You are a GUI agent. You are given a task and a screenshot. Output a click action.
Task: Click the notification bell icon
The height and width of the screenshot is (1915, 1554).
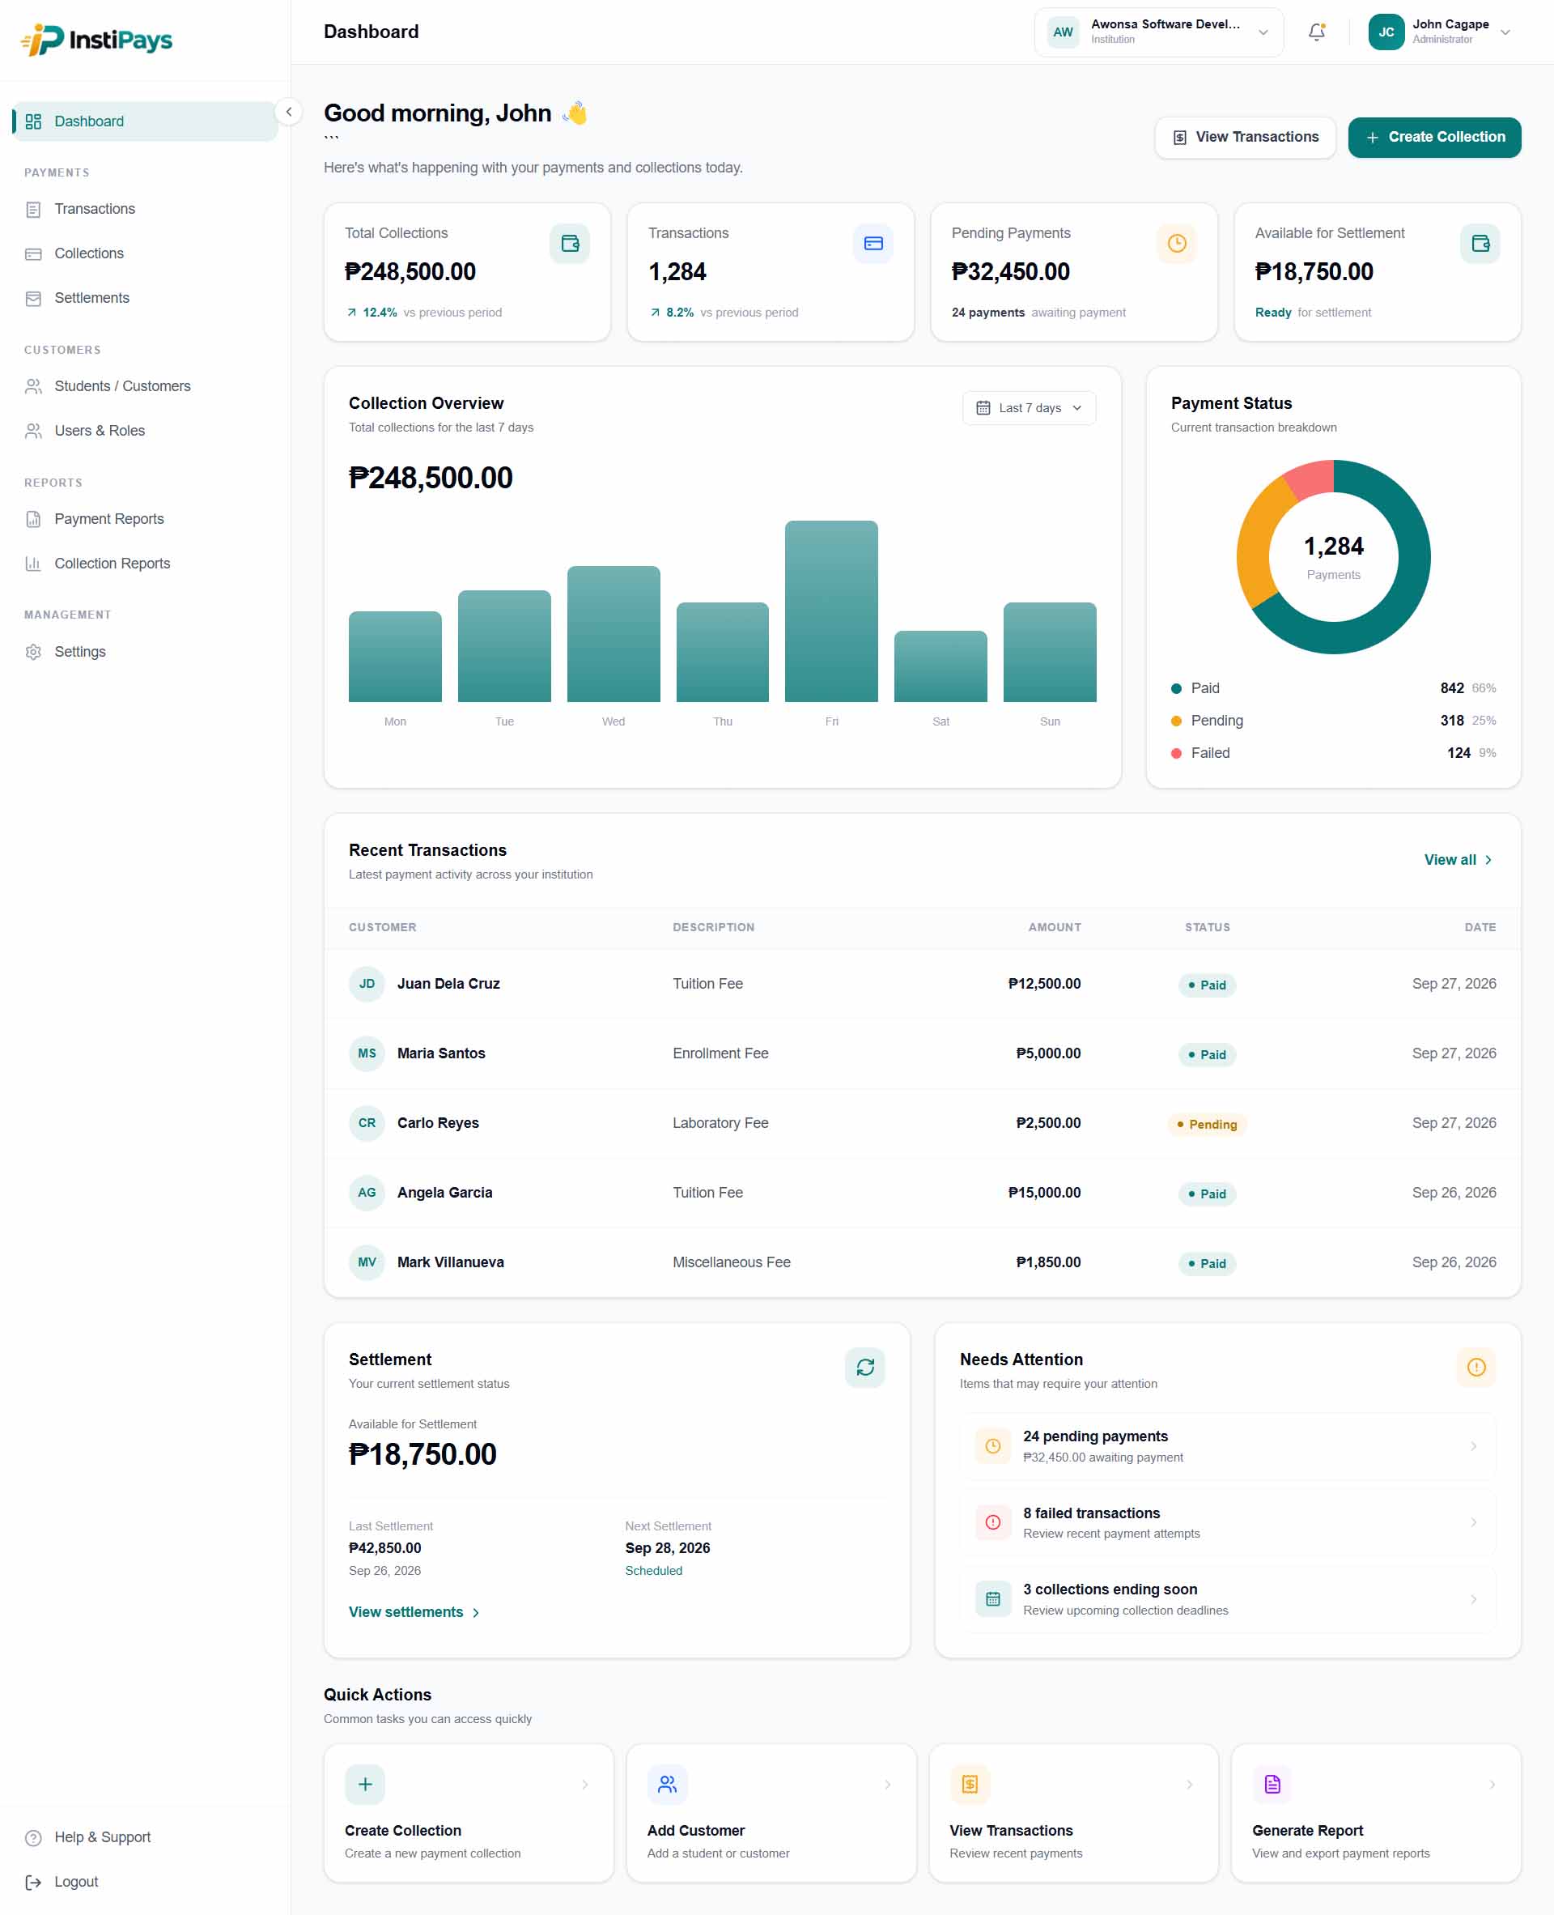pos(1316,32)
